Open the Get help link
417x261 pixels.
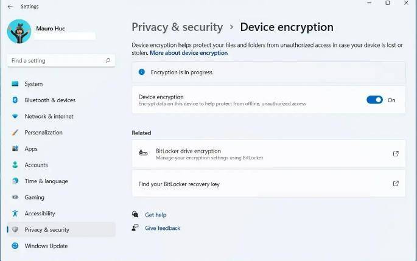coord(155,215)
